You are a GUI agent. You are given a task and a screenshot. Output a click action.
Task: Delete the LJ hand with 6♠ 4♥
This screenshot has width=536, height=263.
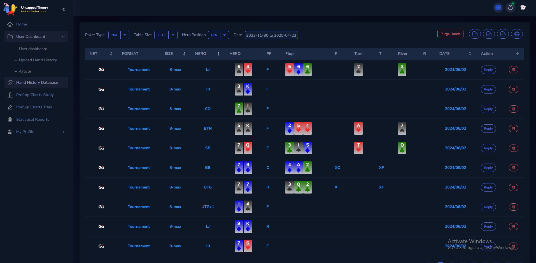pos(513,70)
